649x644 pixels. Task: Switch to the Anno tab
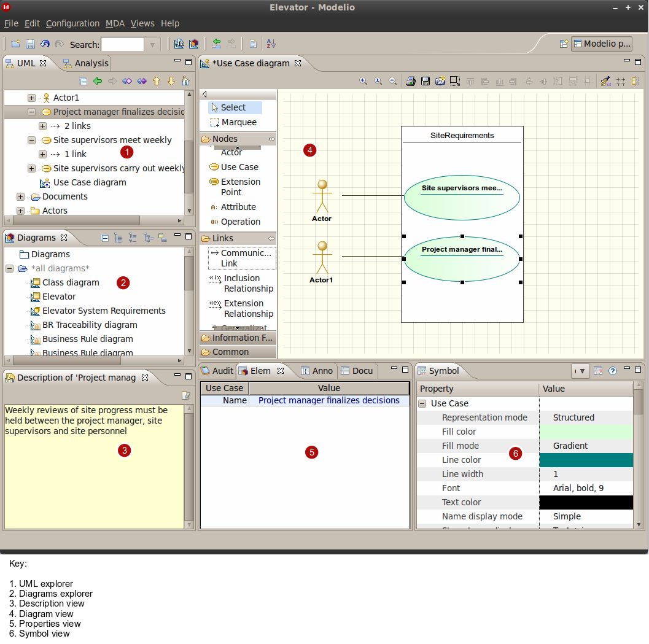click(317, 371)
